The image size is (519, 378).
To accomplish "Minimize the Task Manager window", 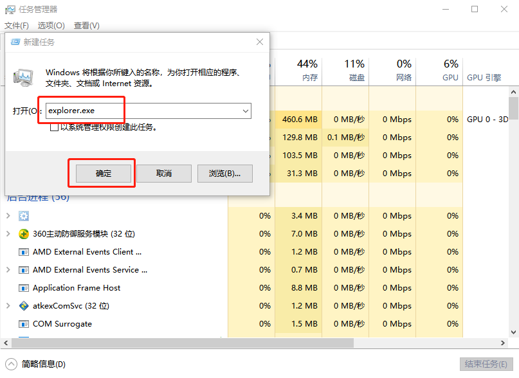I will [x=446, y=9].
